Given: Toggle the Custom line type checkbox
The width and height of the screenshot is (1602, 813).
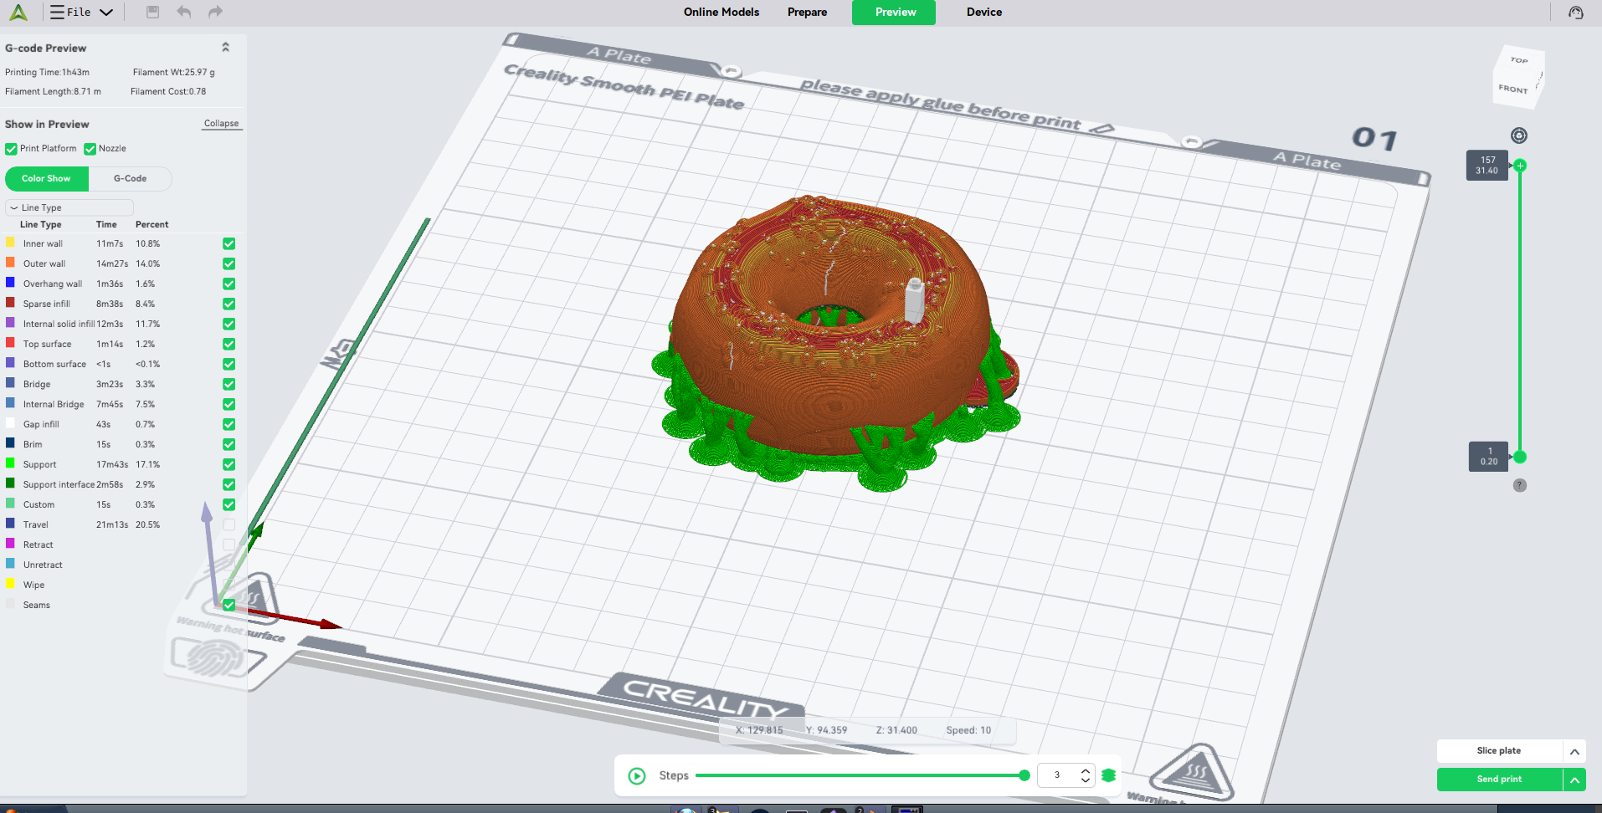Looking at the screenshot, I should click(x=228, y=504).
